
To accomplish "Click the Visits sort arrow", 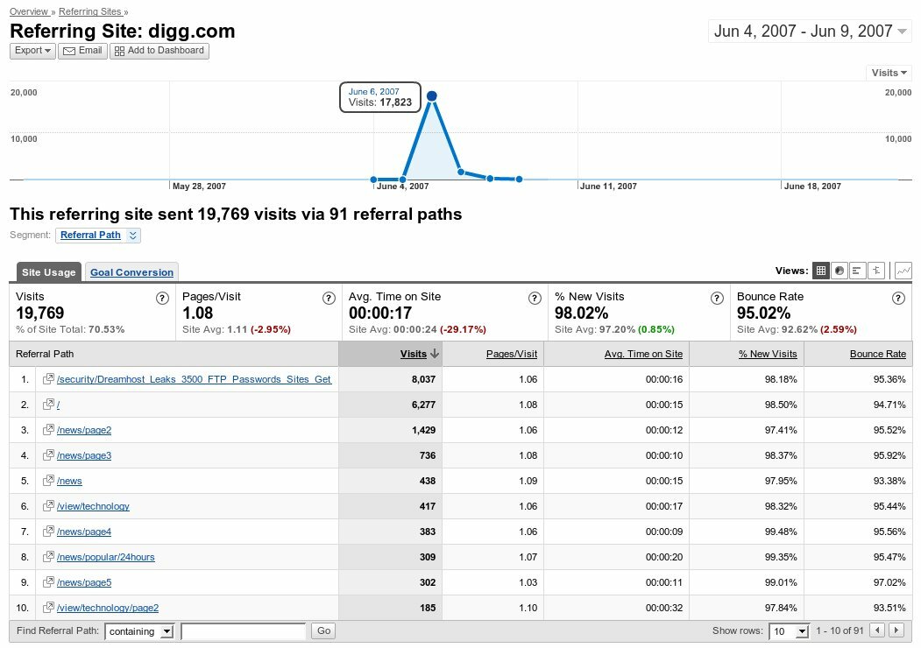I will (435, 354).
